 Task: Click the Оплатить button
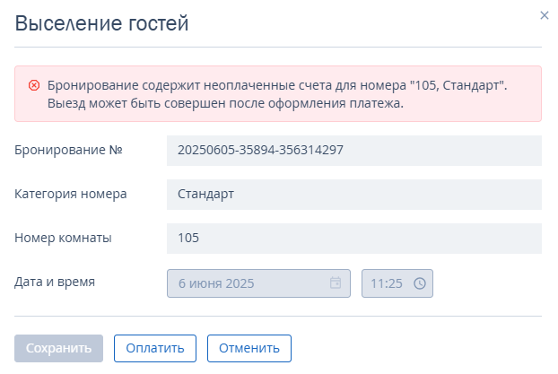coord(155,348)
